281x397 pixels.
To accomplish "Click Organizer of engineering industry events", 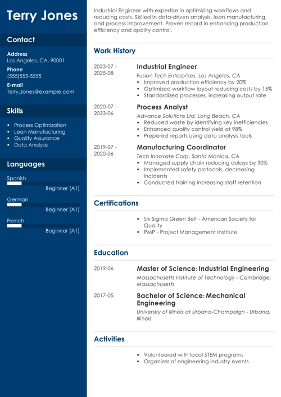I will (x=196, y=362).
